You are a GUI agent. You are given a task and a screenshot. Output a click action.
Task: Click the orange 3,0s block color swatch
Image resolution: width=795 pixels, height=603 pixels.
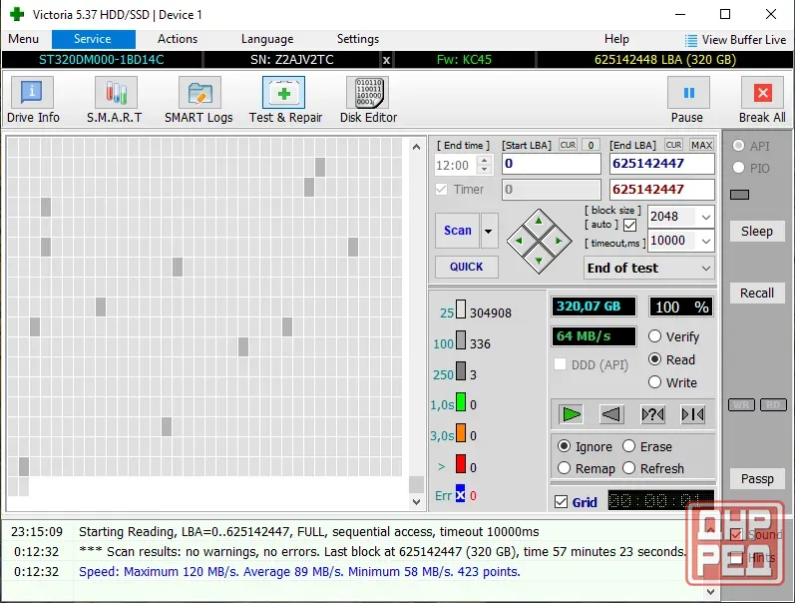[461, 432]
